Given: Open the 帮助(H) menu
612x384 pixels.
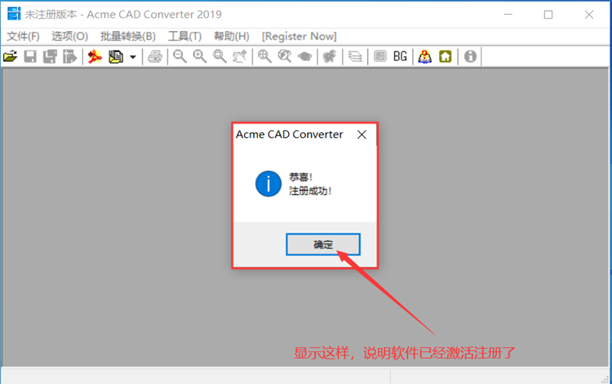Looking at the screenshot, I should [232, 36].
